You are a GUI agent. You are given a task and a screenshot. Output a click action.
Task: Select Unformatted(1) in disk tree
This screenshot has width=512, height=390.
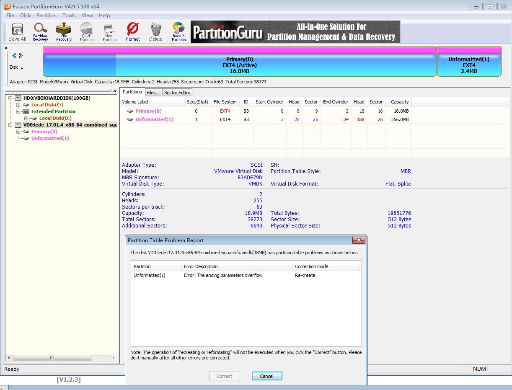[x=50, y=138]
